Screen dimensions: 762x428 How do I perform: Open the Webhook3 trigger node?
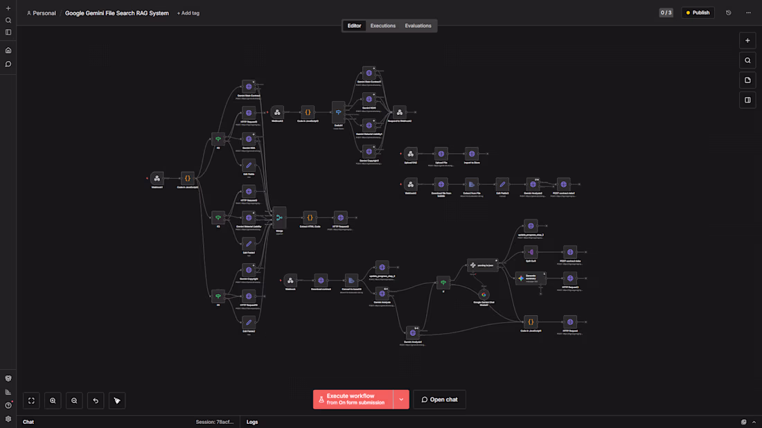pyautogui.click(x=277, y=112)
